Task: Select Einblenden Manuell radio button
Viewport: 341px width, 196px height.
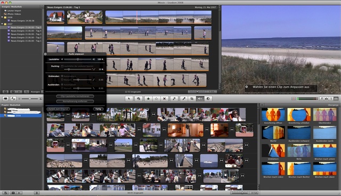Action: point(62,80)
